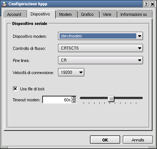Screen dimensions: 157x149
Task: Click the Dispositivo seriale group title
Action: (30, 23)
